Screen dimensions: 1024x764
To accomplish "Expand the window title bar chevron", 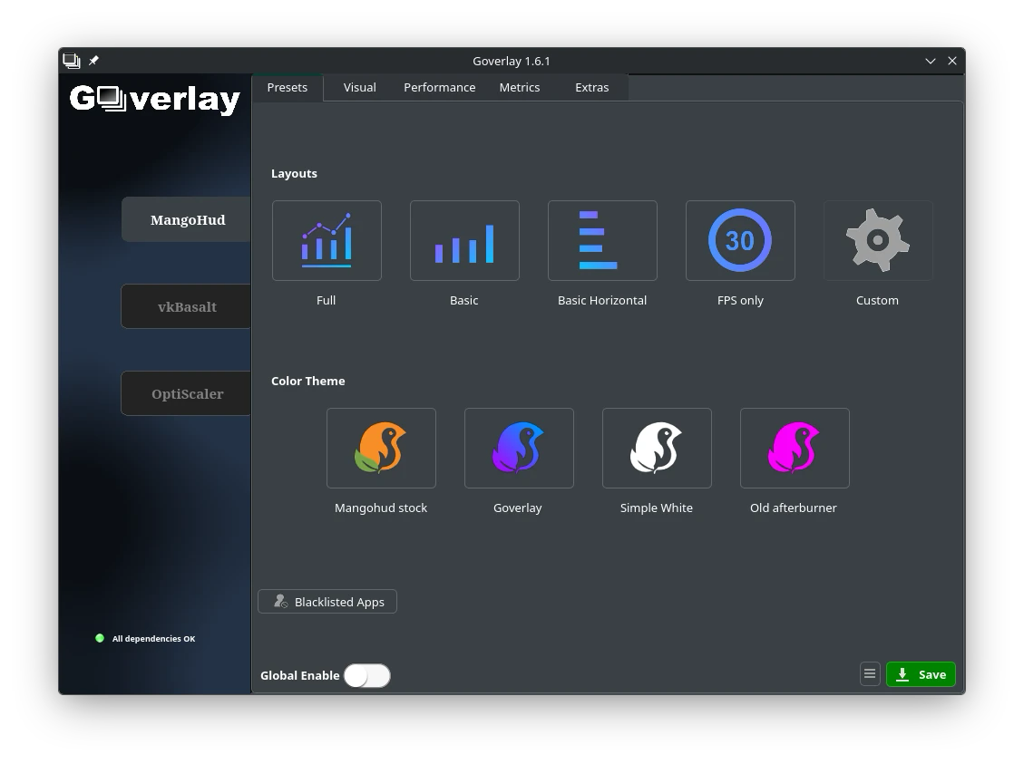I will (x=930, y=61).
